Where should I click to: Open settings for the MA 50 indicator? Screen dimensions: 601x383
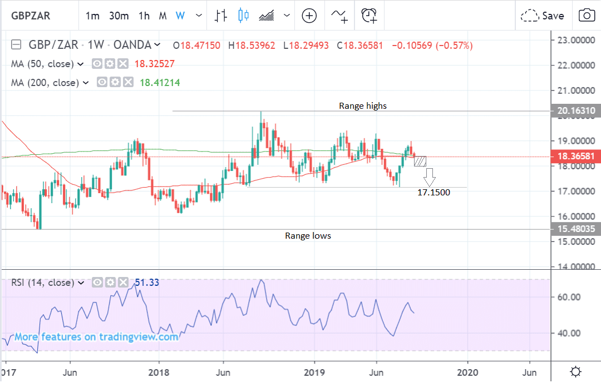pos(110,64)
